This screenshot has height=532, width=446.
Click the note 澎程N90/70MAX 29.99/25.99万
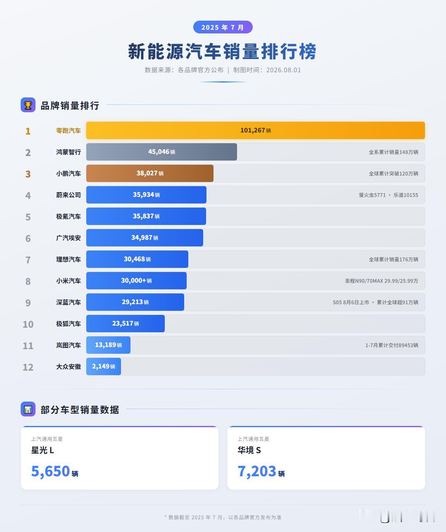(x=382, y=281)
